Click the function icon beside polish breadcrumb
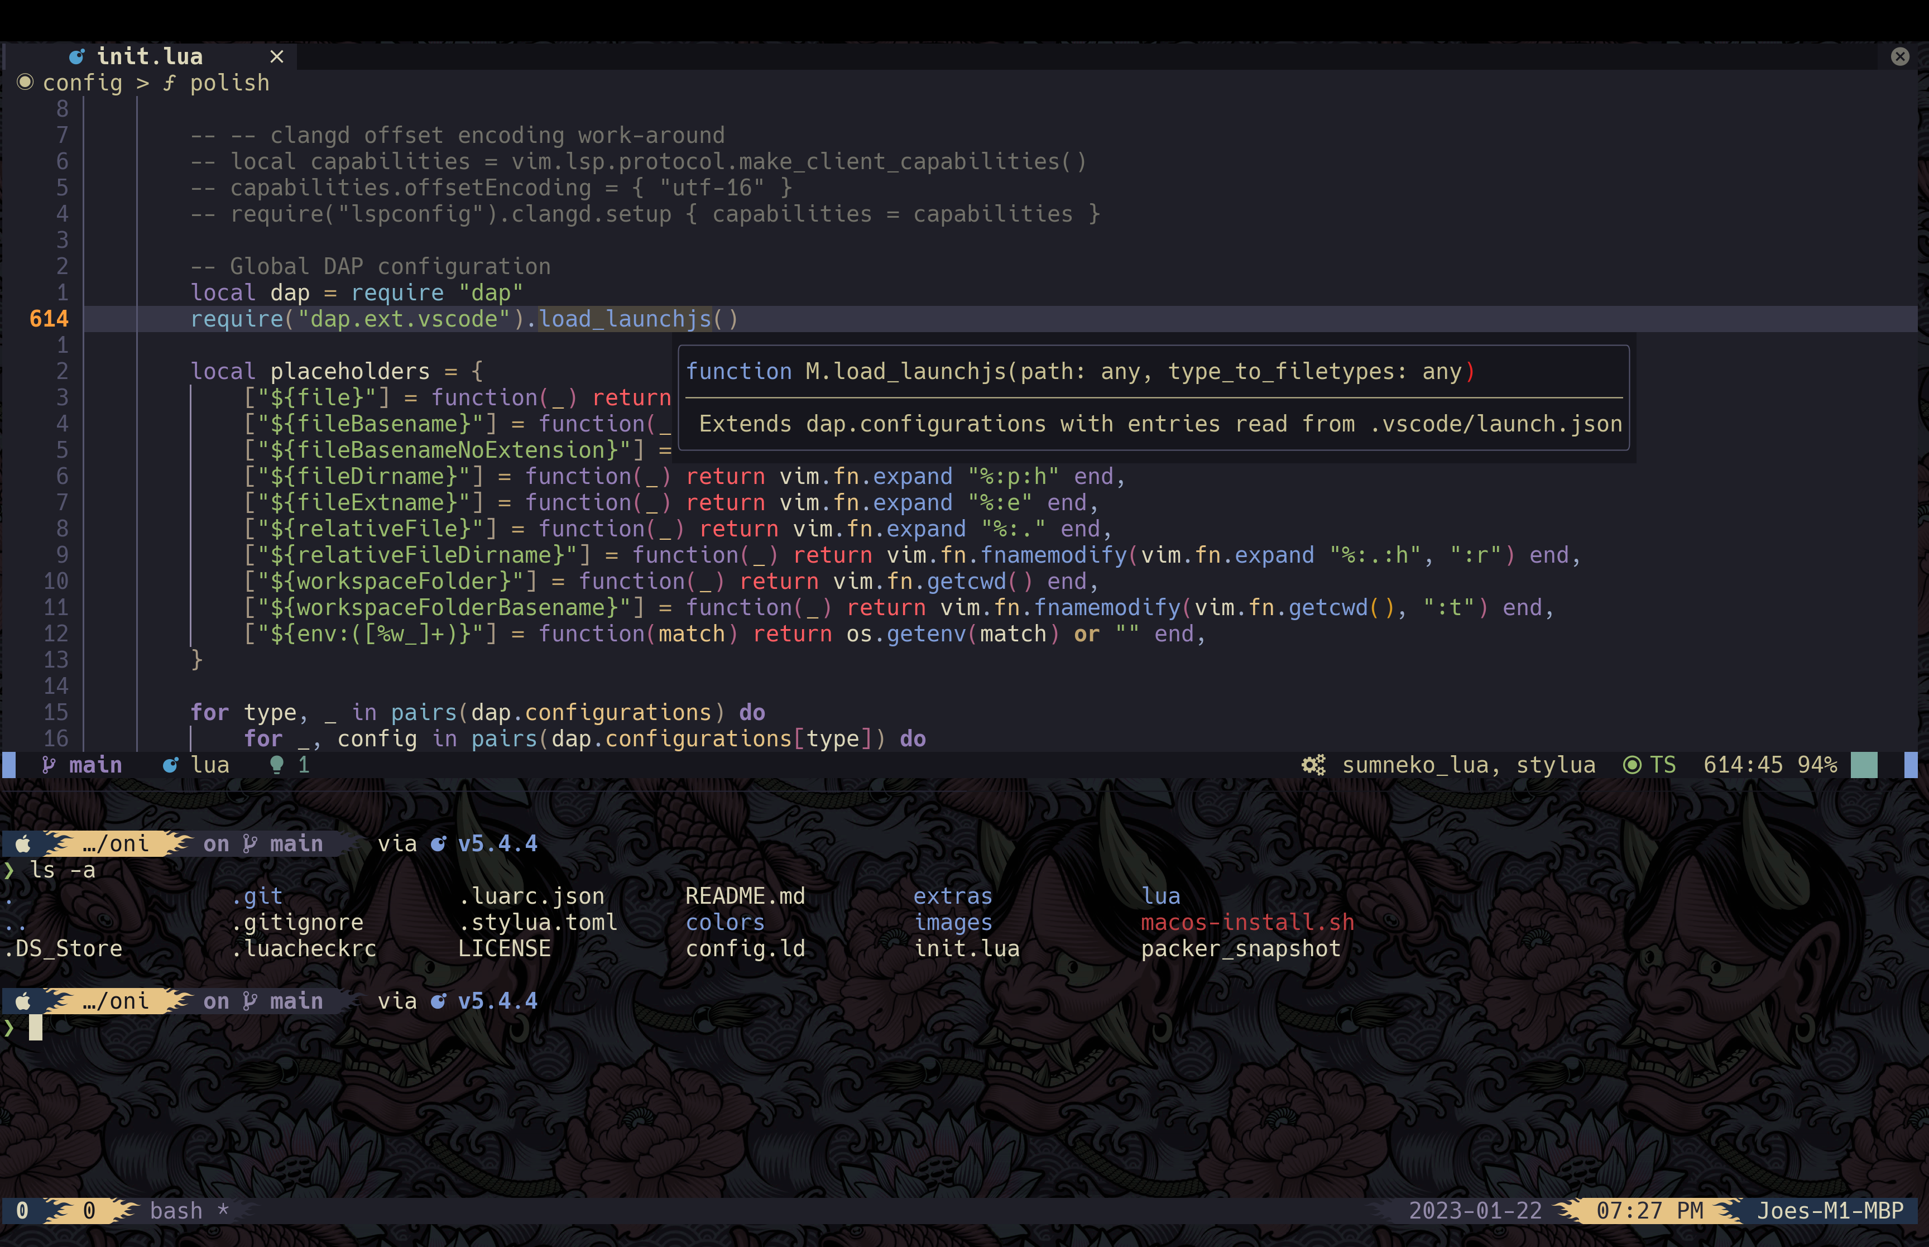 click(x=169, y=83)
